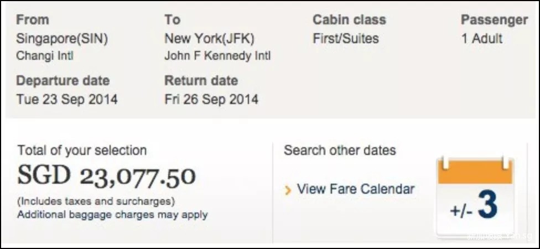
Task: Click the Total of your selection label
Action: (82, 151)
